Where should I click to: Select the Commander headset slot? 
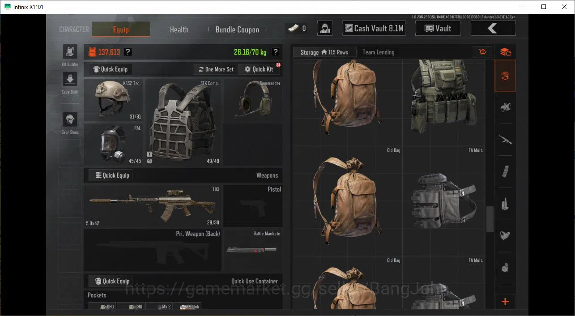[x=253, y=100]
